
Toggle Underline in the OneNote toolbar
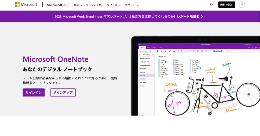165,51
